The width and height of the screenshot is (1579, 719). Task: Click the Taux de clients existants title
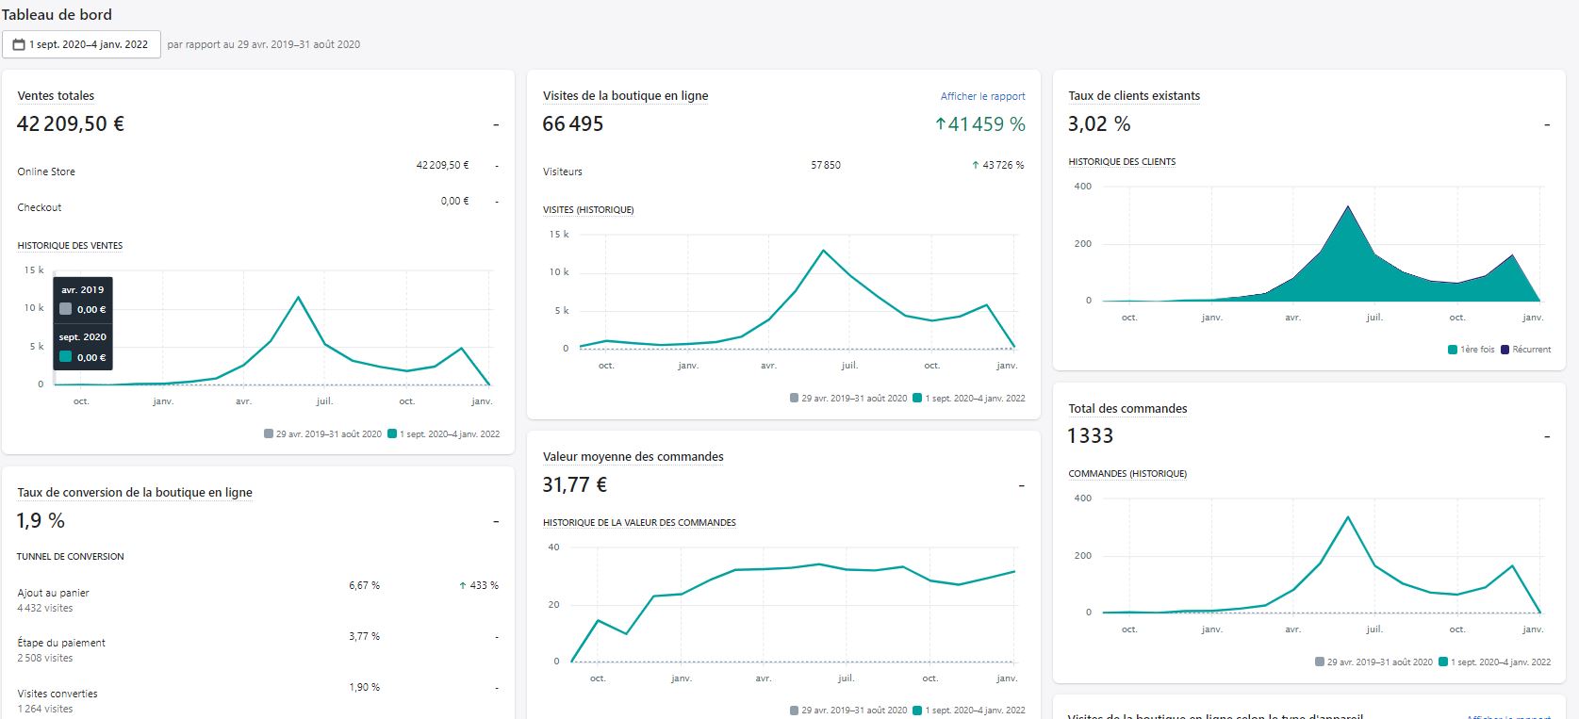[x=1134, y=96]
